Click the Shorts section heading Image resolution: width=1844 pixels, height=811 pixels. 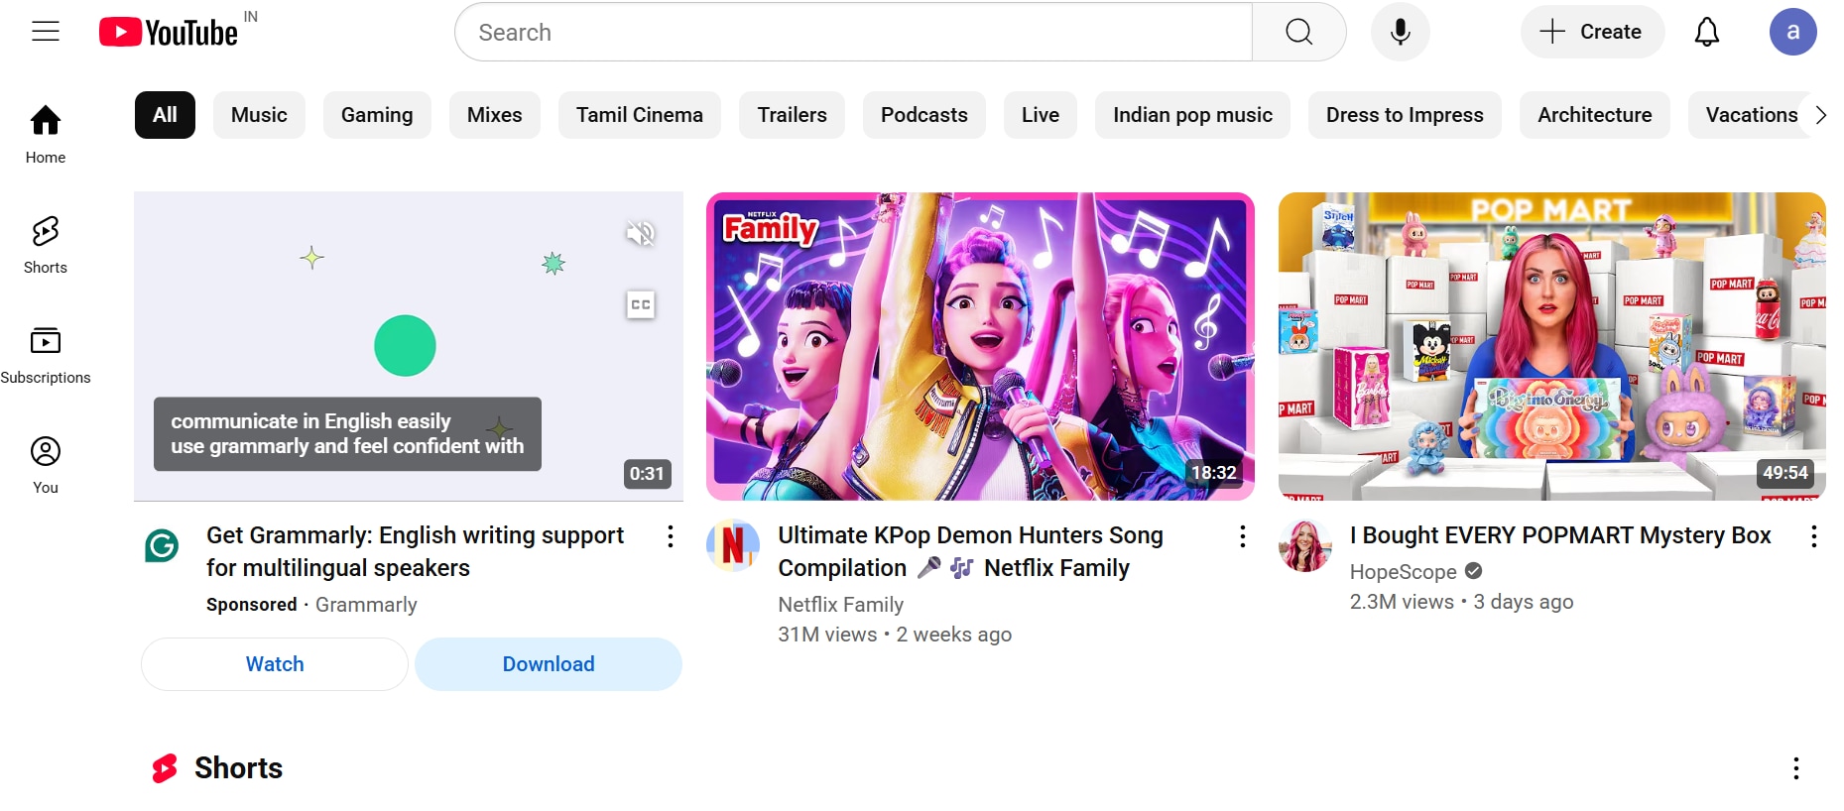(x=238, y=768)
